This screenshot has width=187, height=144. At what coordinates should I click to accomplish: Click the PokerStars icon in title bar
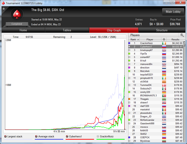coord(3,3)
